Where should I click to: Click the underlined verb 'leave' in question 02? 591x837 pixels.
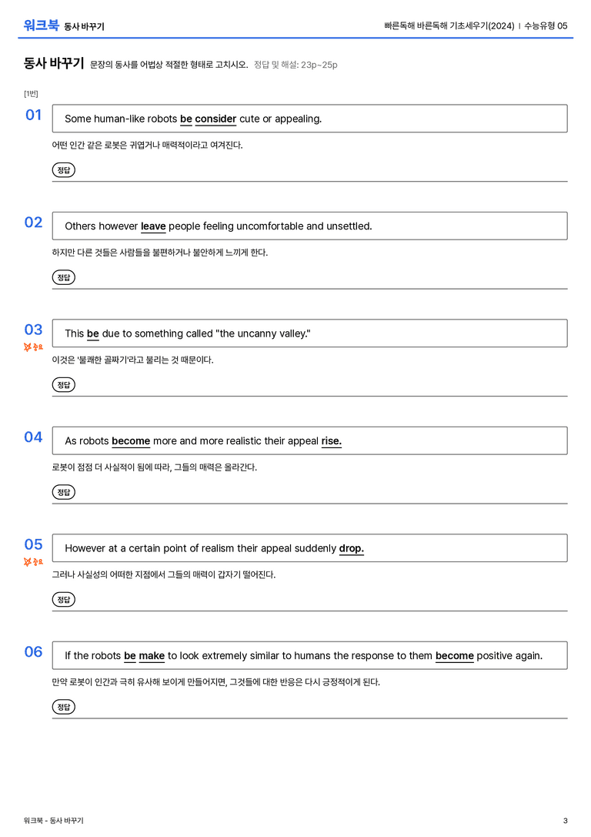click(153, 226)
